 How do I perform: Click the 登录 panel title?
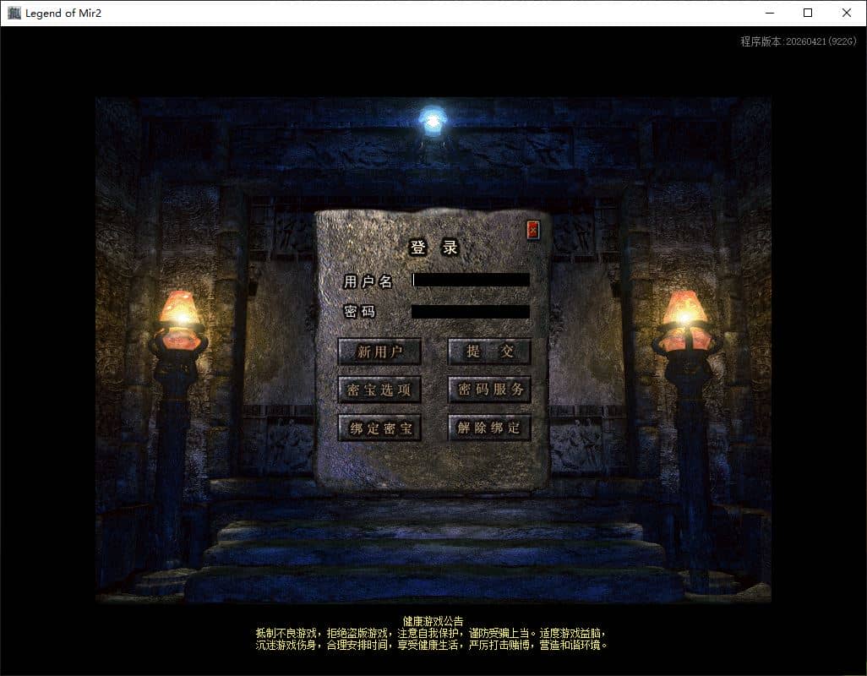tap(433, 247)
